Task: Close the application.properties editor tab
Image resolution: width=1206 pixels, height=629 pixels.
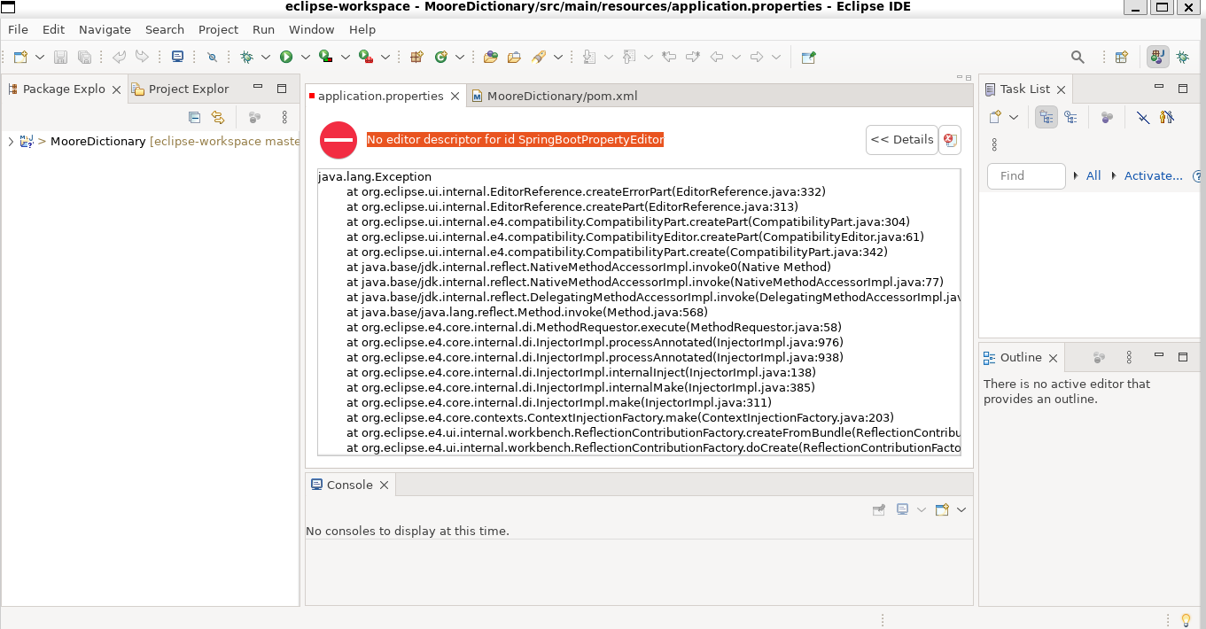Action: click(x=455, y=97)
